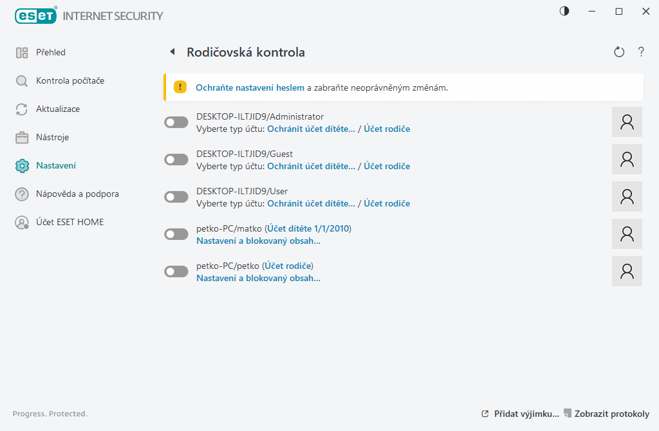This screenshot has width=659, height=431.
Task: Click the ESET logo in the header
Action: click(x=35, y=15)
